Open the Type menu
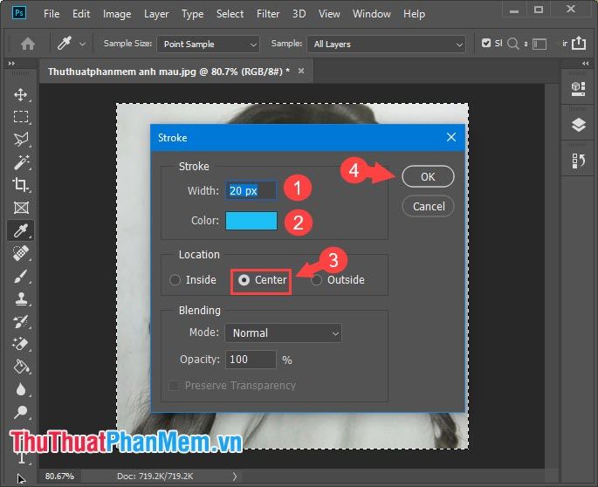Screen dimensions: 598x487 [192, 14]
